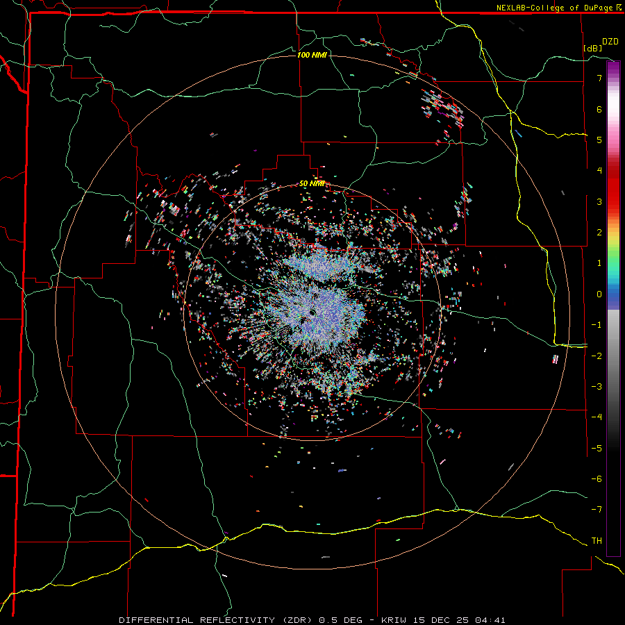This screenshot has width=625, height=625.
Task: Click the -4 value on color scale
Action: [x=597, y=417]
